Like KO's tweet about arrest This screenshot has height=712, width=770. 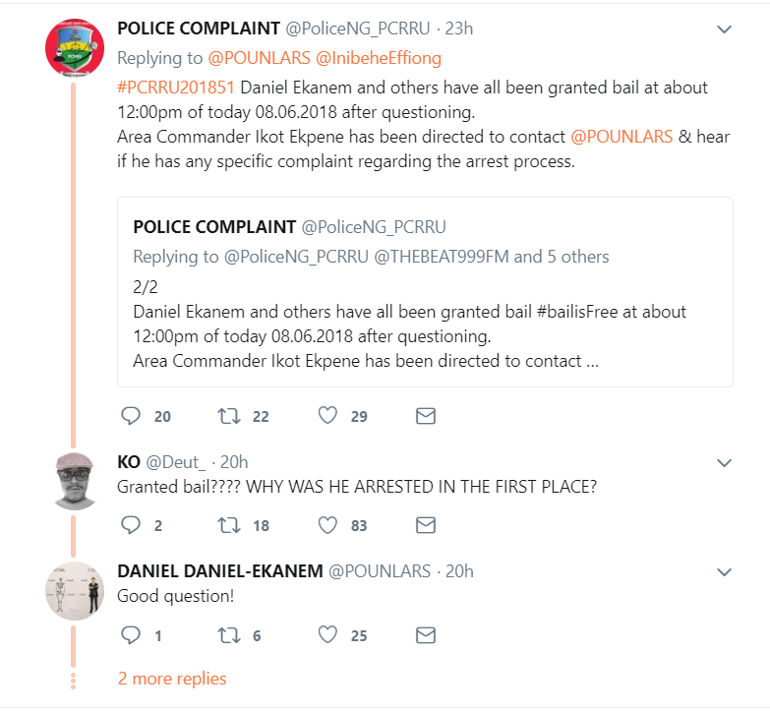(327, 525)
